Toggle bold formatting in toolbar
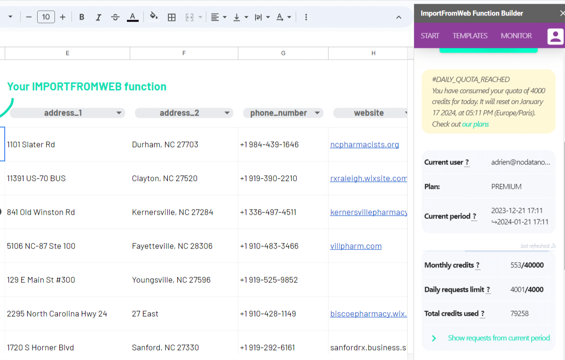 click(x=82, y=17)
